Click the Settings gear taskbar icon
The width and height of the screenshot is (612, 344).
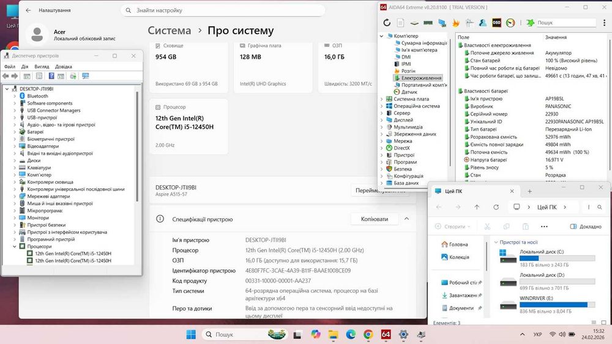click(403, 334)
